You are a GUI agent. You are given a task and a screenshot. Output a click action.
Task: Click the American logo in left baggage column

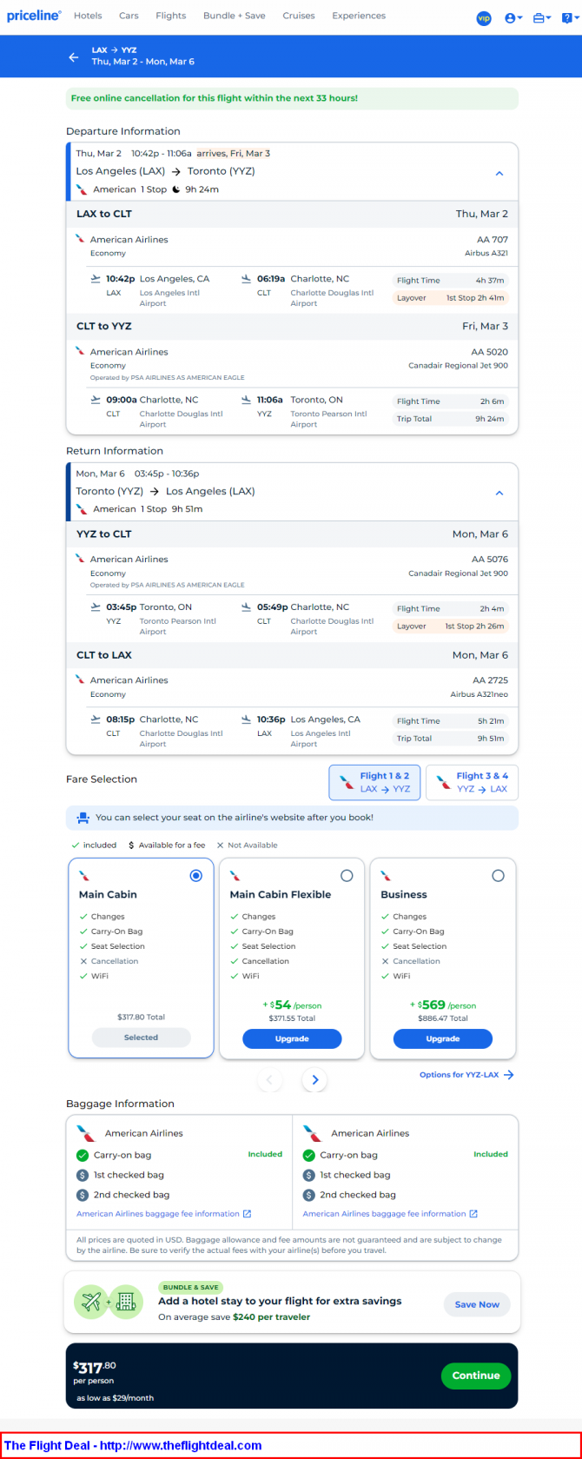point(85,1133)
